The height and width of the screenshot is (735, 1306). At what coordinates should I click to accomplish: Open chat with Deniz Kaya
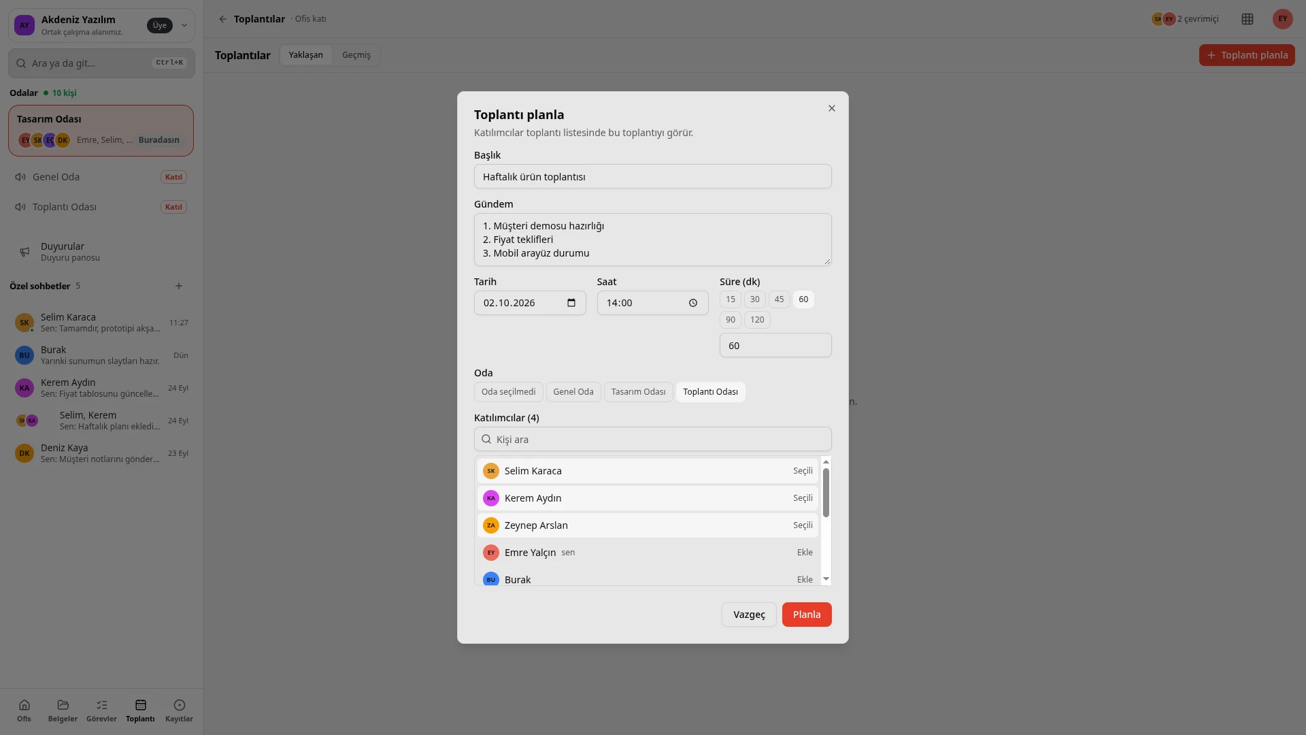101,453
